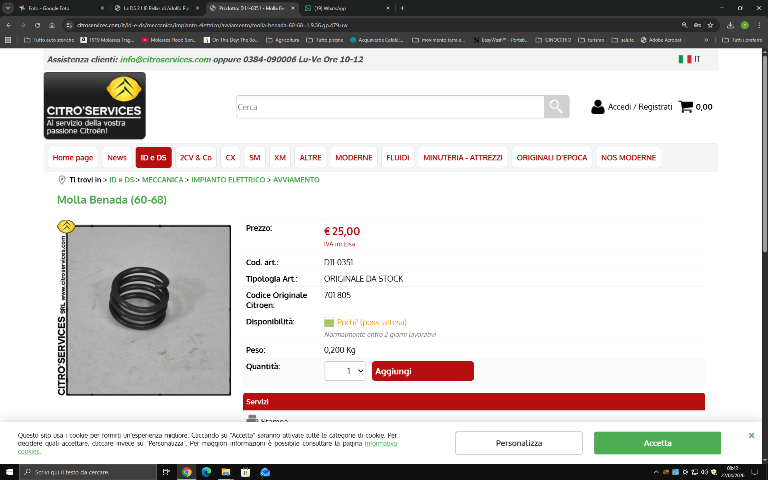This screenshot has width=768, height=480.
Task: Open the shopping cart icon
Action: [x=686, y=106]
